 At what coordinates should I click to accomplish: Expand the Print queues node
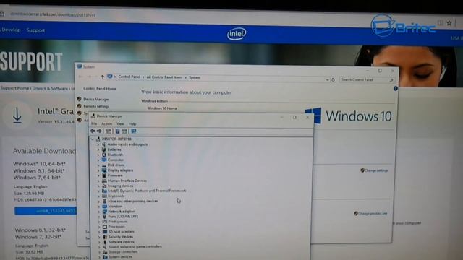[x=99, y=222]
